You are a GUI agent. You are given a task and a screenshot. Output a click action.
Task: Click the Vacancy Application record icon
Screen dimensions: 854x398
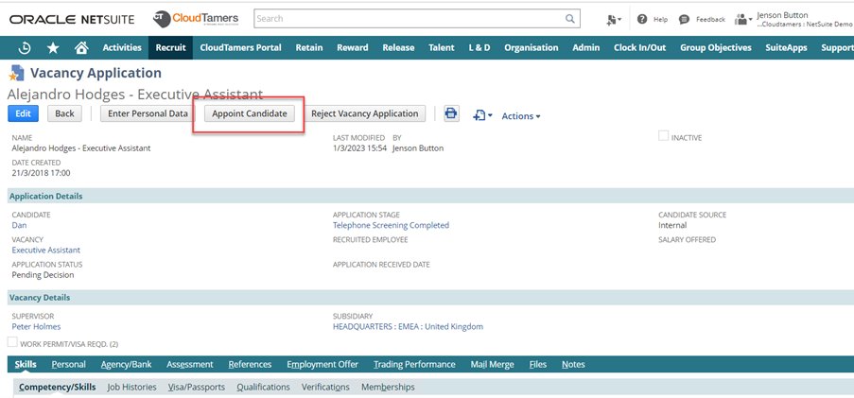point(17,73)
